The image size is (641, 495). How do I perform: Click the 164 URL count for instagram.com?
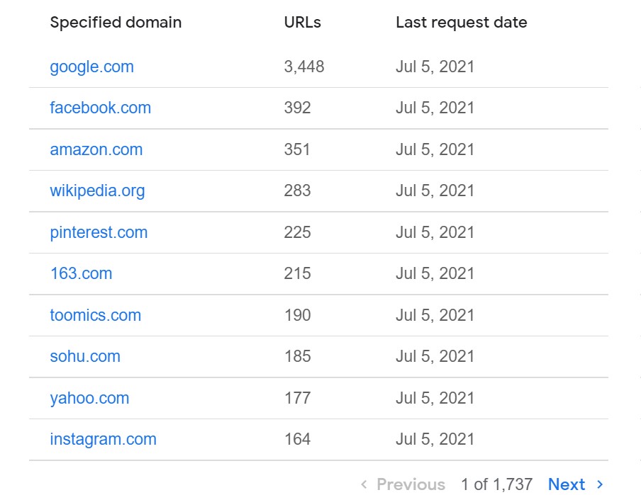(x=298, y=440)
